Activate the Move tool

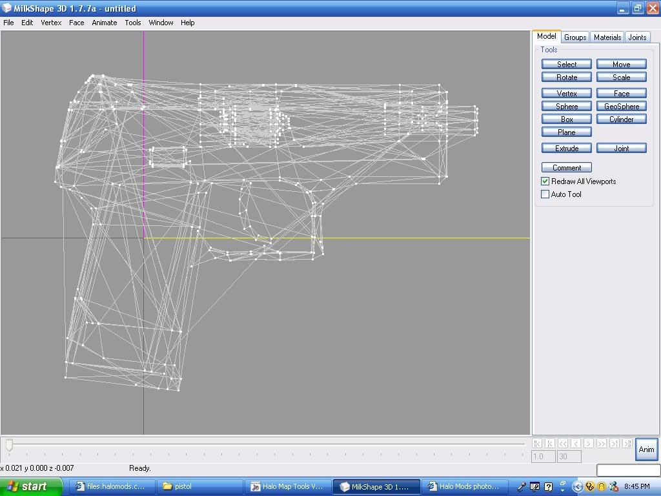coord(622,64)
